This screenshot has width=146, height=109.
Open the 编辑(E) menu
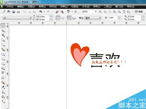pos(21,7)
